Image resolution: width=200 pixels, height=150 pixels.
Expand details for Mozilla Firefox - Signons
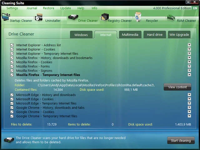189,70
